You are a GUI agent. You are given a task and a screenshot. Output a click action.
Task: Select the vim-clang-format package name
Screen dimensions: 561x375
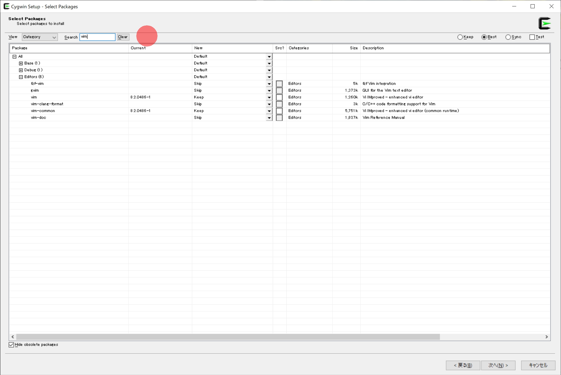[x=47, y=104]
